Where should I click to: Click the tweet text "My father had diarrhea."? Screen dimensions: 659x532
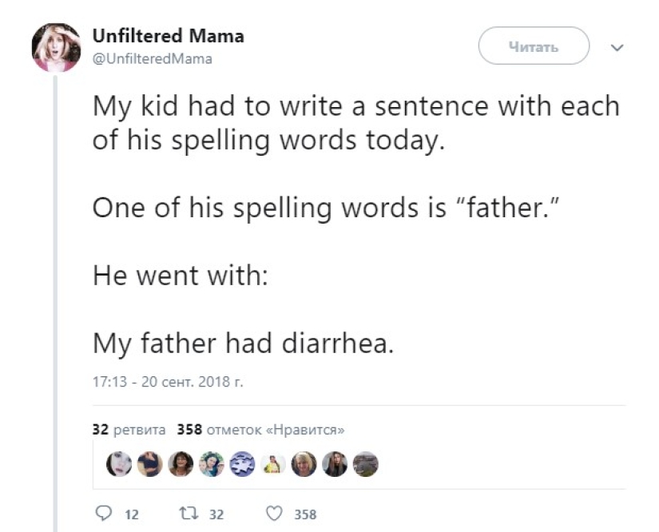pyautogui.click(x=243, y=343)
